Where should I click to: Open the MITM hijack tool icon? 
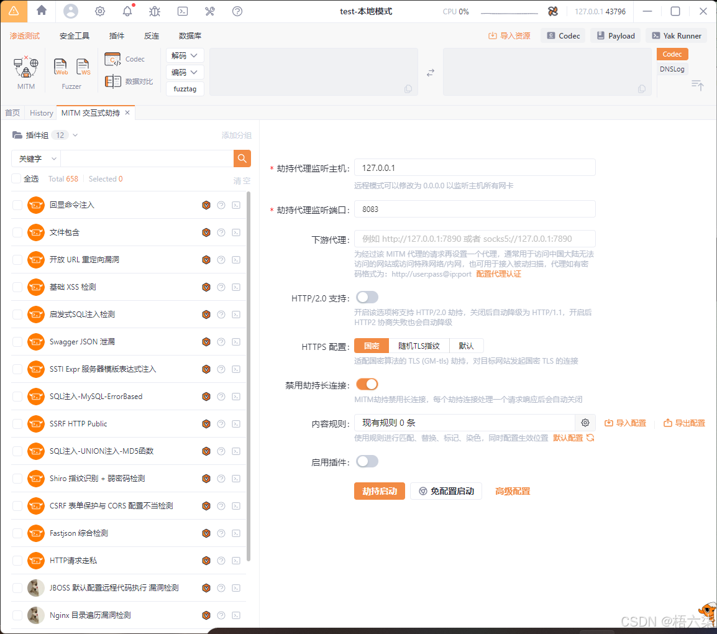(x=26, y=67)
